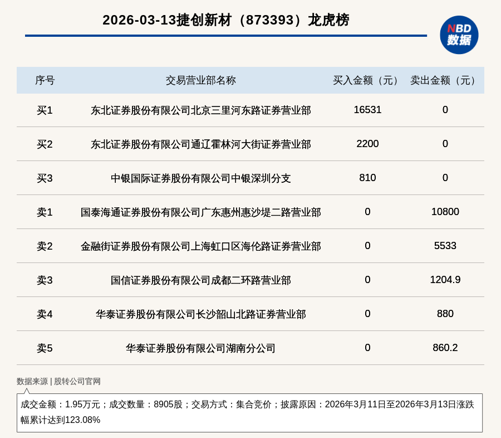
Task: Click the 卖出金额（元） column header
Action: 445,80
